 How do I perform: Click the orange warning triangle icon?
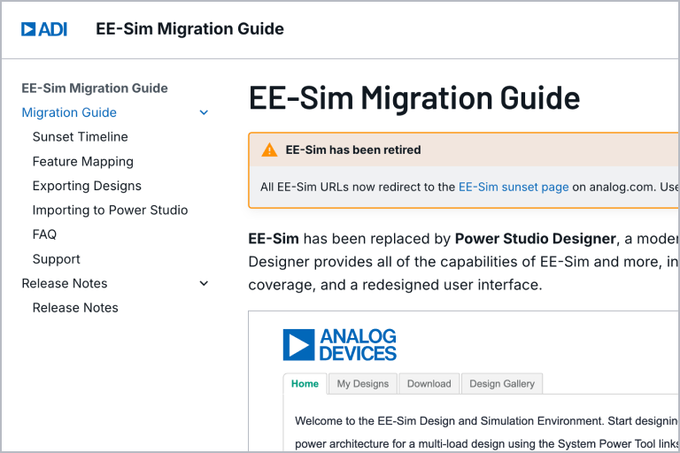click(x=269, y=150)
